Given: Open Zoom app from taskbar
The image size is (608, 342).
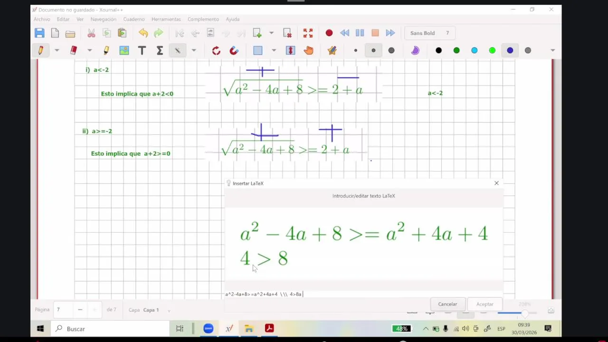Looking at the screenshot, I should [208, 328].
